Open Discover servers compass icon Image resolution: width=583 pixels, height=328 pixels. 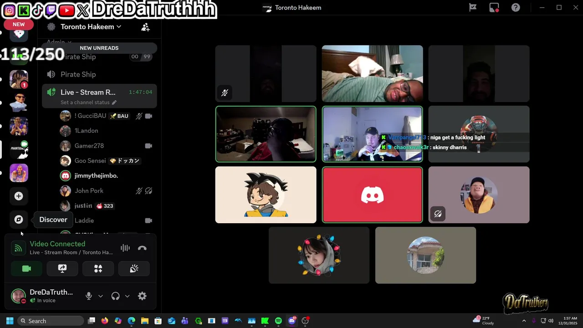click(19, 220)
